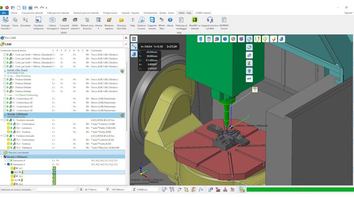Click the hamburger menu icon in viewport
This screenshot has width=354, height=197.
click(134, 39)
